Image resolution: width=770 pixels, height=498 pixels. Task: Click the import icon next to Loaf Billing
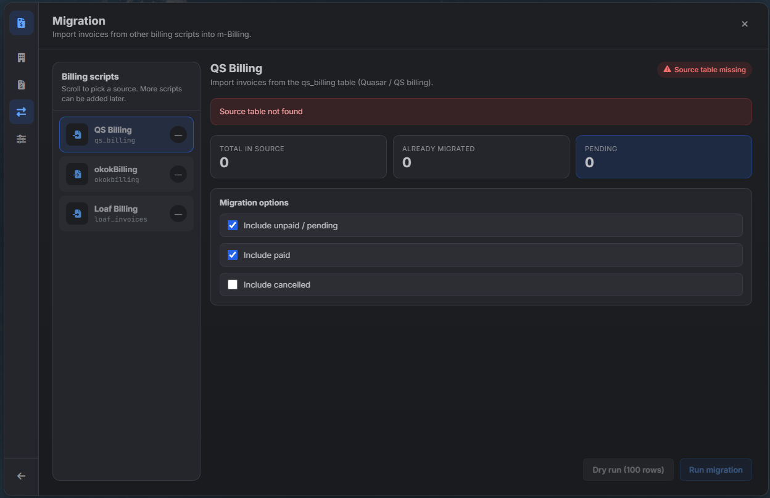[77, 214]
